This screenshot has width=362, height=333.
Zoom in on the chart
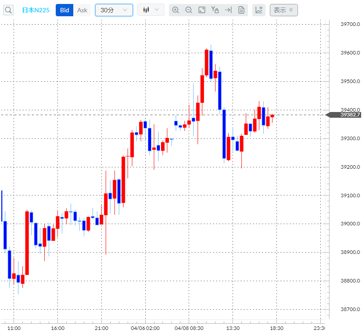click(176, 10)
